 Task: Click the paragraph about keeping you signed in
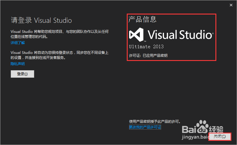click(59, 55)
